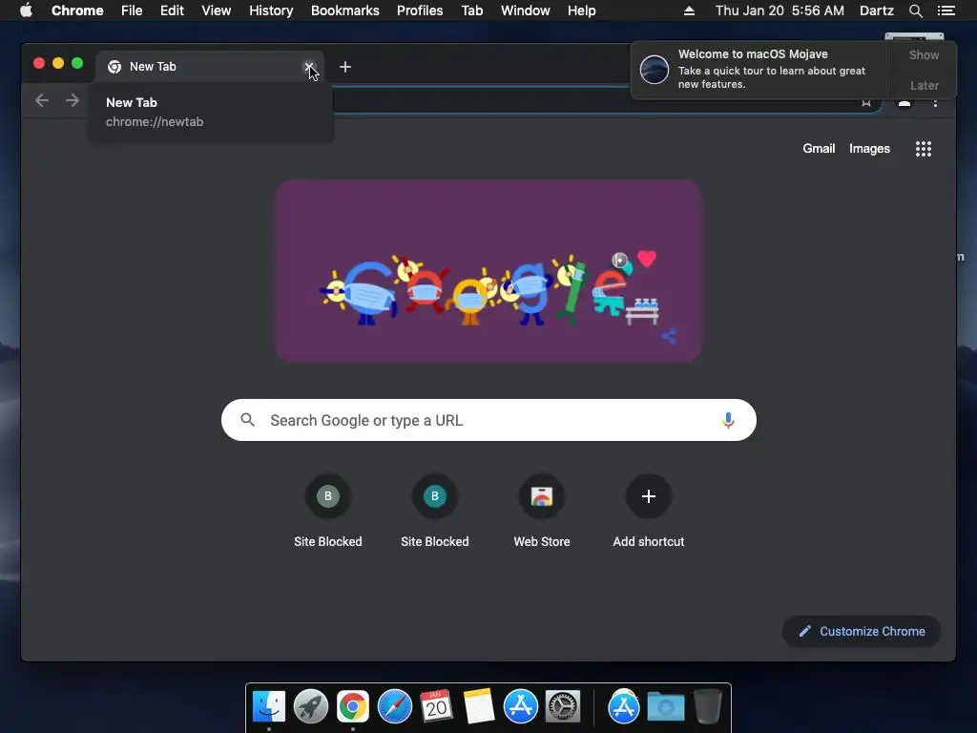The width and height of the screenshot is (977, 733).
Task: Open the Google apps grid
Action: pos(924,148)
